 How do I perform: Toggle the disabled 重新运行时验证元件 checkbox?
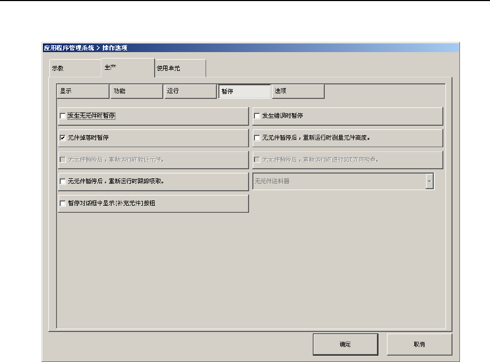(62, 160)
